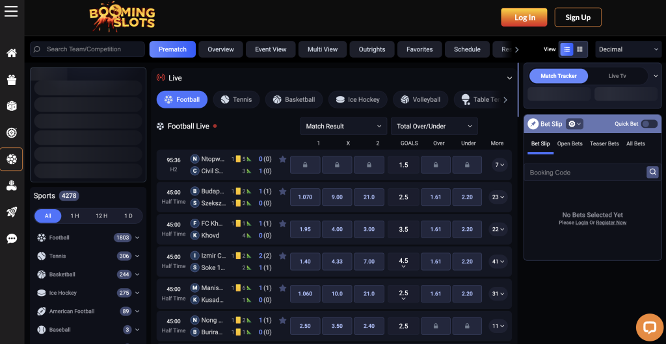Open promotions gift icon in sidebar

[12, 80]
